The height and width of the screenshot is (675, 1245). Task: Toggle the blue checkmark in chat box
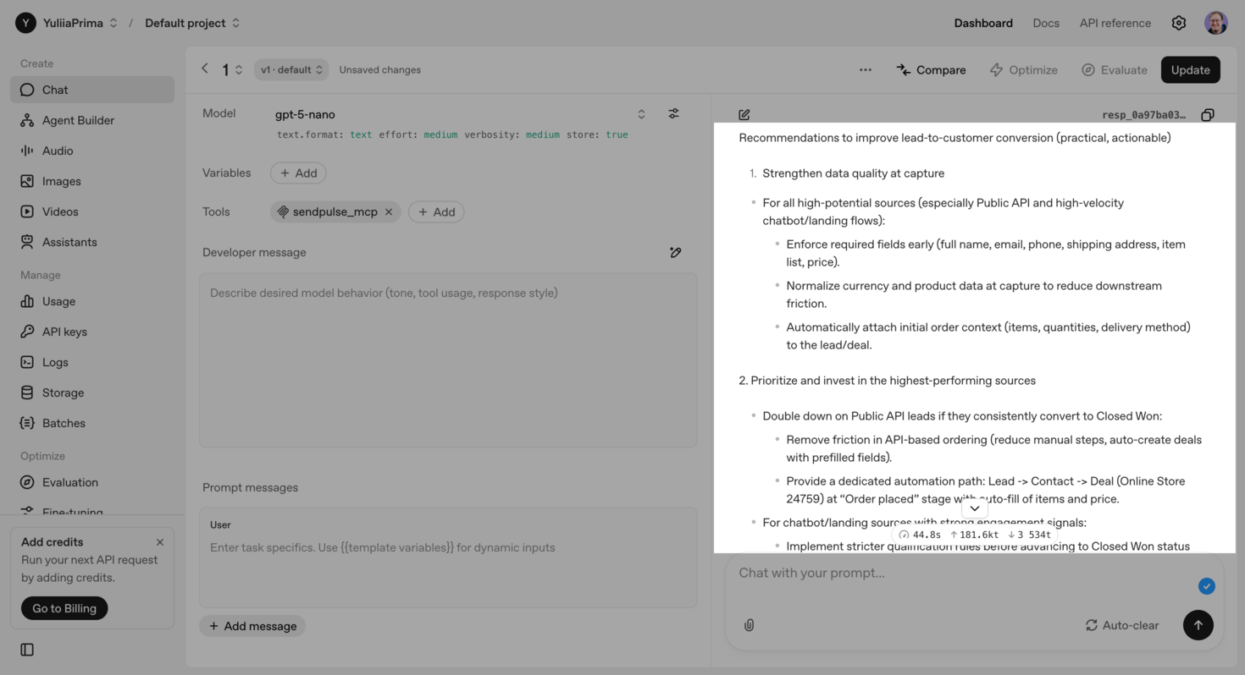coord(1206,586)
